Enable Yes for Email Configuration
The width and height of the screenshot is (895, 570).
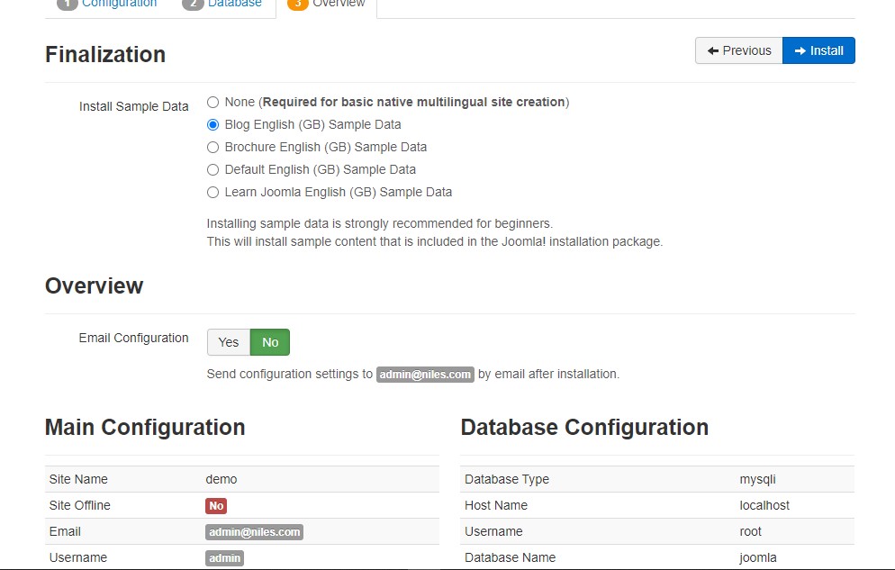tap(228, 342)
